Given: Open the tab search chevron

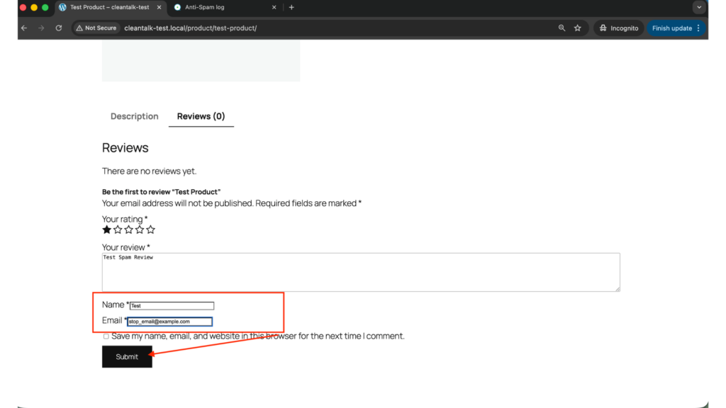Looking at the screenshot, I should pyautogui.click(x=699, y=7).
